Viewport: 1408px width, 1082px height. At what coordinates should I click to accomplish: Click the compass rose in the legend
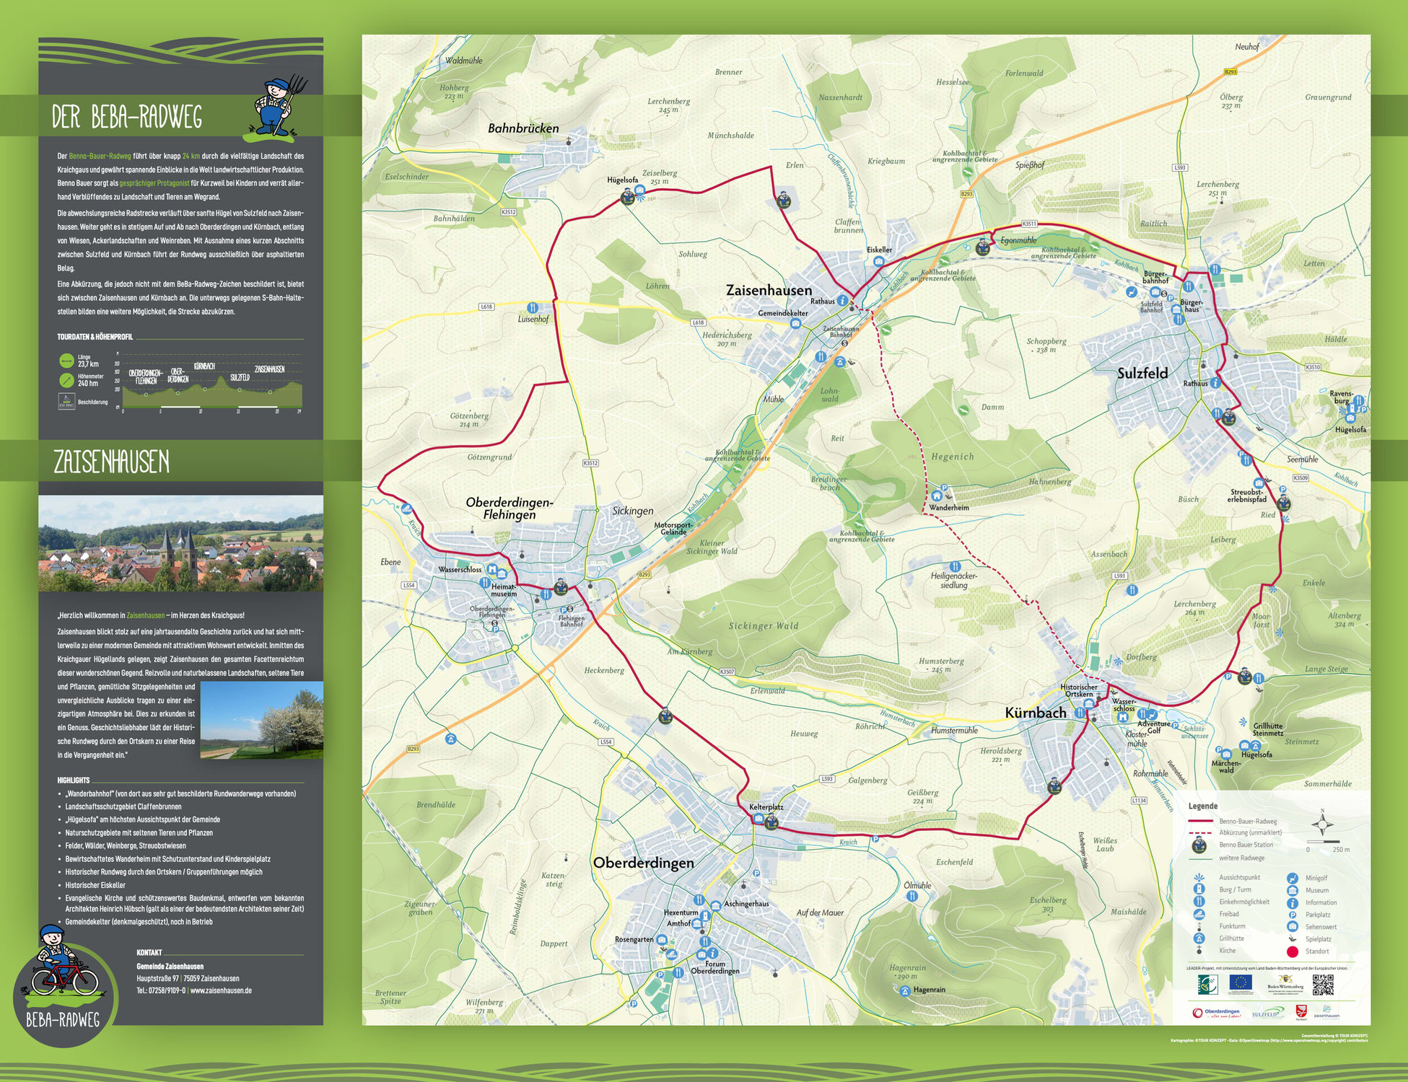1322,823
